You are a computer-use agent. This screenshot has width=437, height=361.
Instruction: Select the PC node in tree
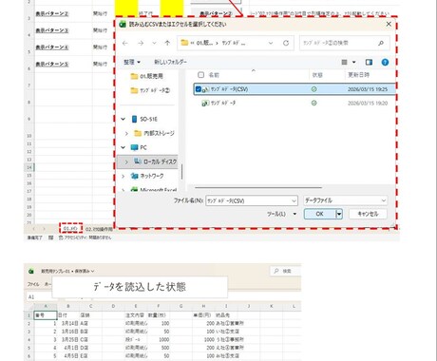139,147
